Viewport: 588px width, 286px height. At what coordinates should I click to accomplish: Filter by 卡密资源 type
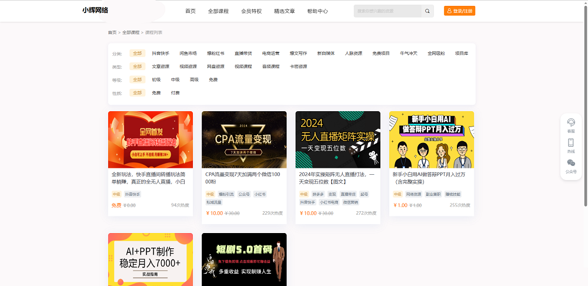(298, 66)
